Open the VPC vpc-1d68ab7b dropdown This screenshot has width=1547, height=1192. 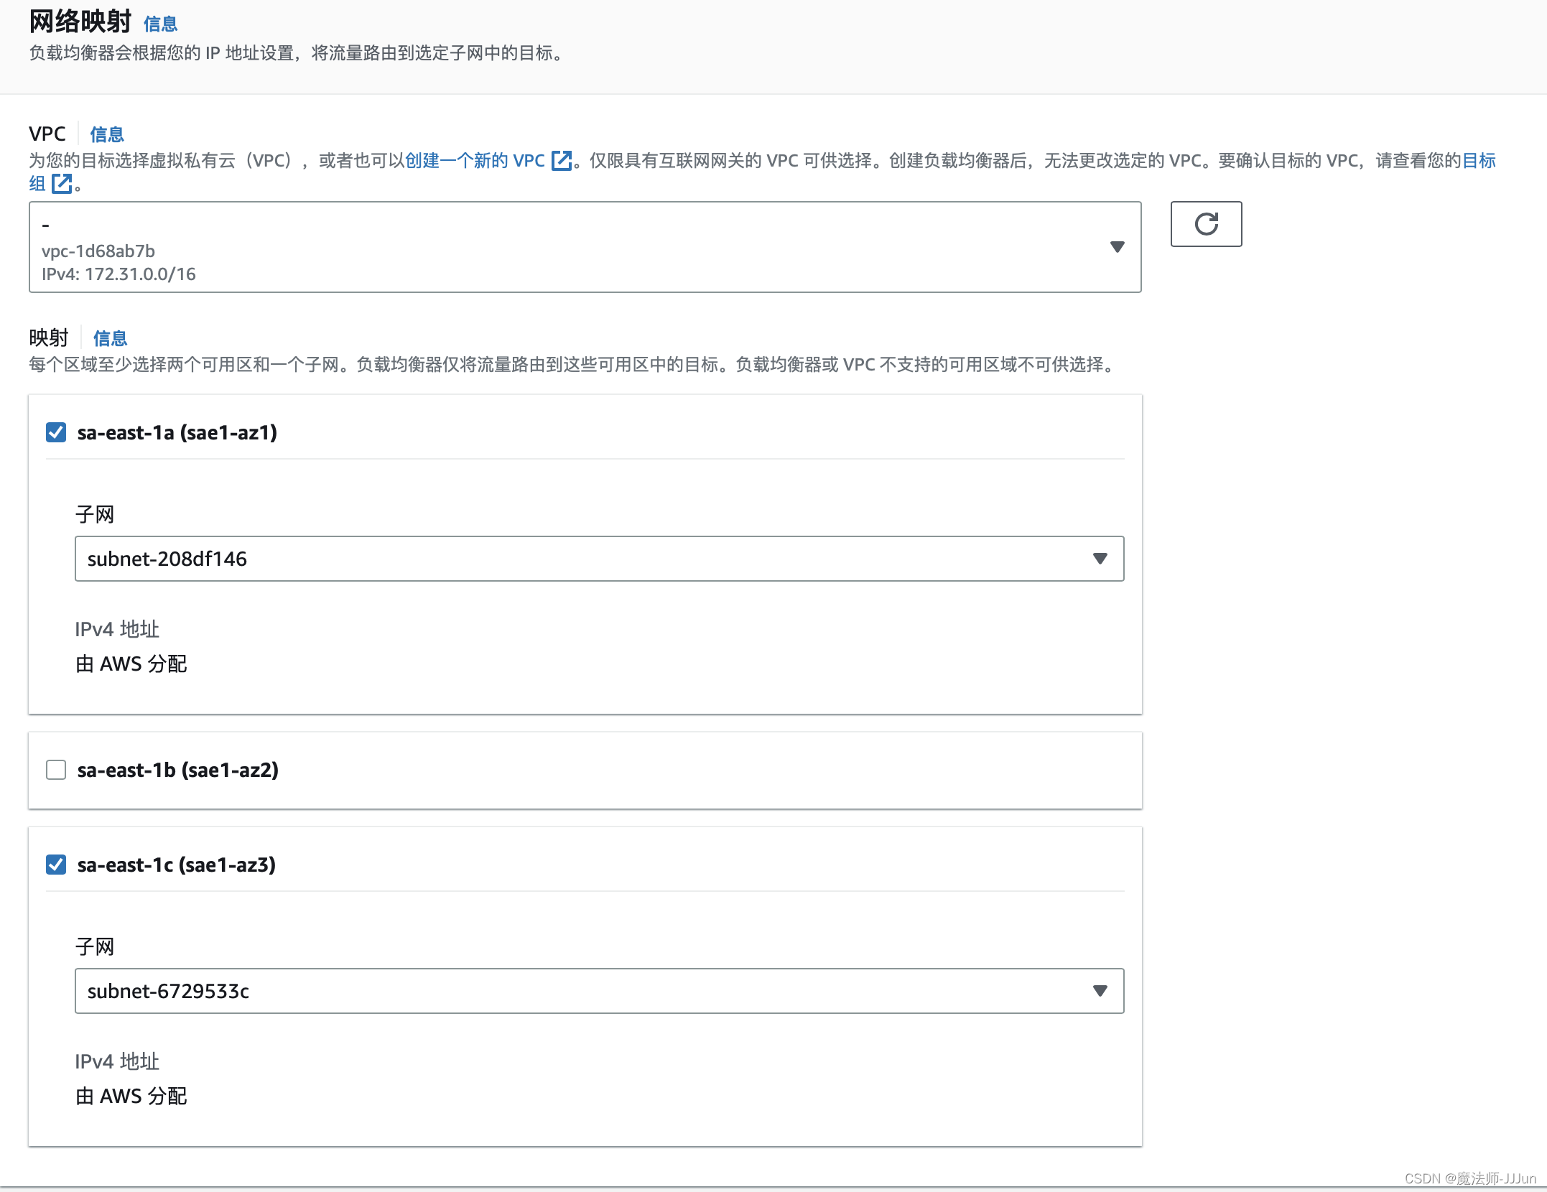585,247
